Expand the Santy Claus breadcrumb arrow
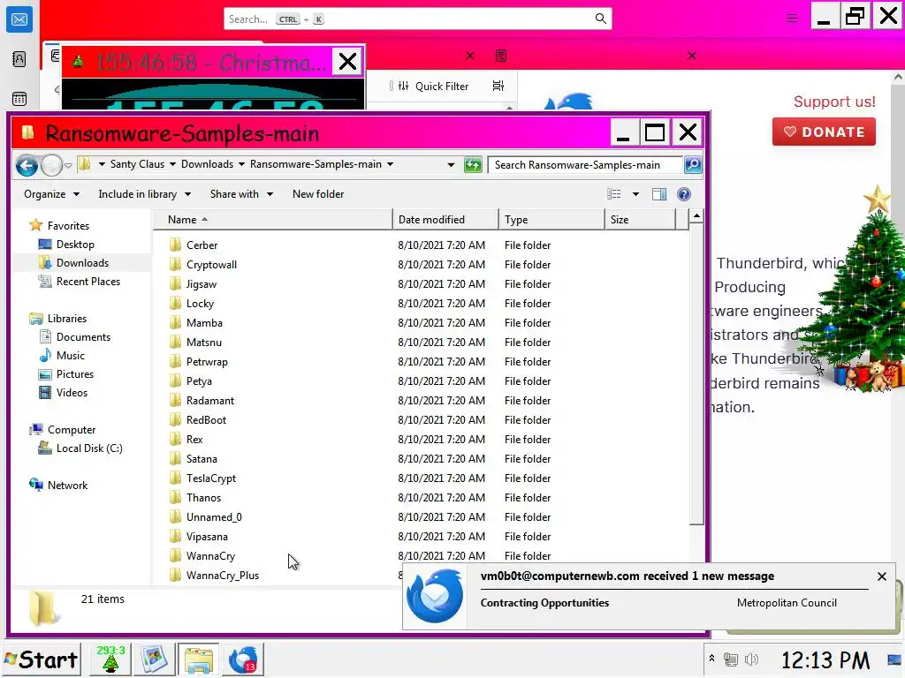905x678 pixels. point(172,164)
